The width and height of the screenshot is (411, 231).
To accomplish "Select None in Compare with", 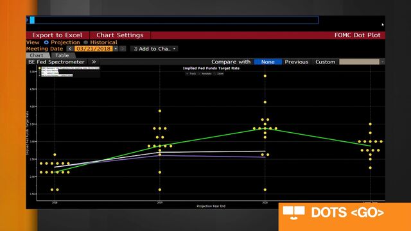I will [268, 62].
